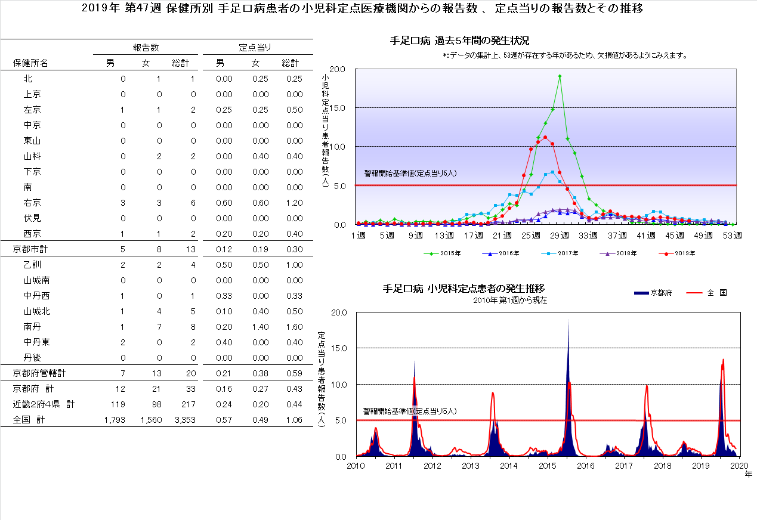Click the 2019年 red circle legend marker
This screenshot has height=520, width=757.
[x=666, y=253]
